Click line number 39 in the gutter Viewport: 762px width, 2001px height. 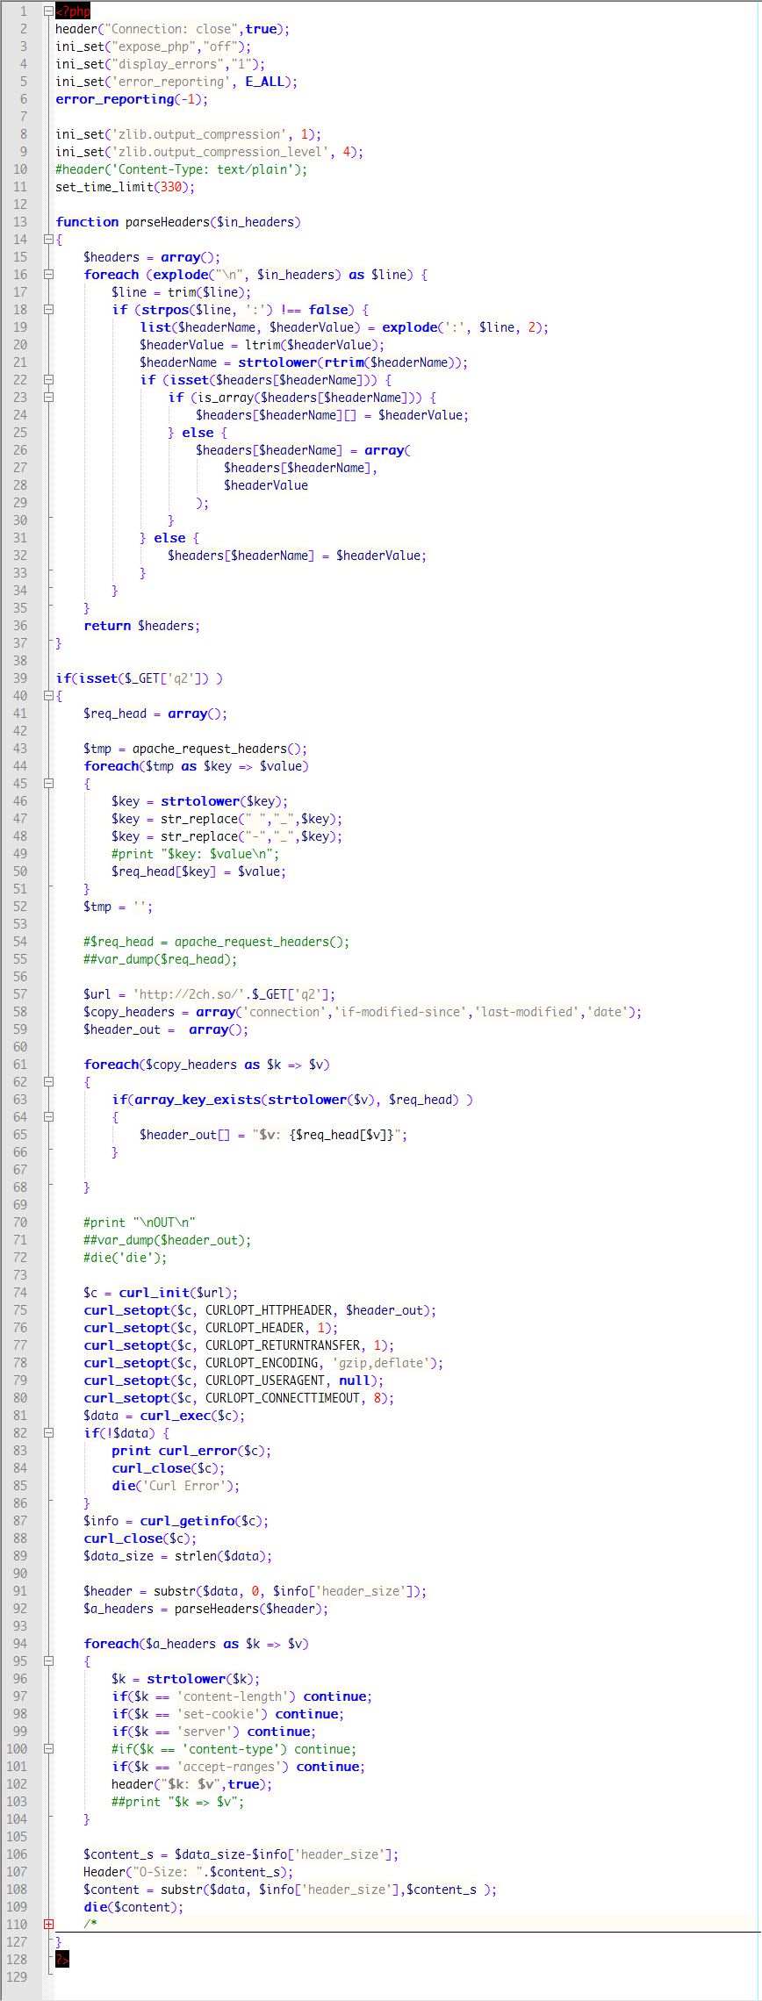[20, 678]
